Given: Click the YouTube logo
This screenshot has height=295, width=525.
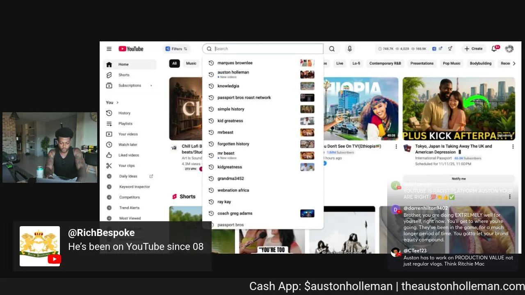Looking at the screenshot, I should (131, 49).
